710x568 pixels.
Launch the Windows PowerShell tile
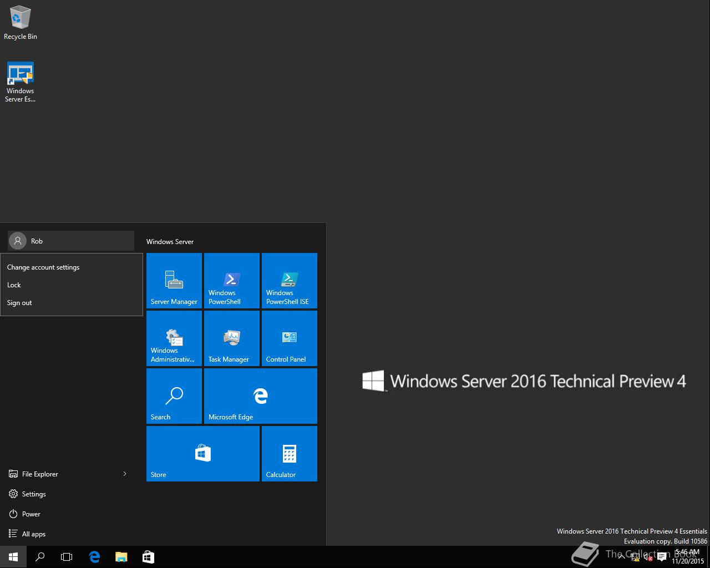coord(232,281)
